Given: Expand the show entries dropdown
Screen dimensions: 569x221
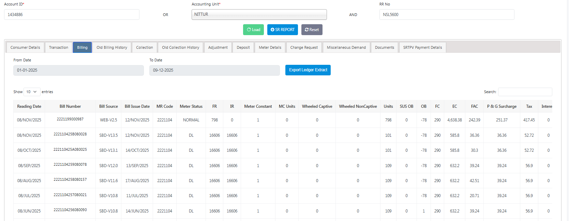Looking at the screenshot, I should [32, 92].
